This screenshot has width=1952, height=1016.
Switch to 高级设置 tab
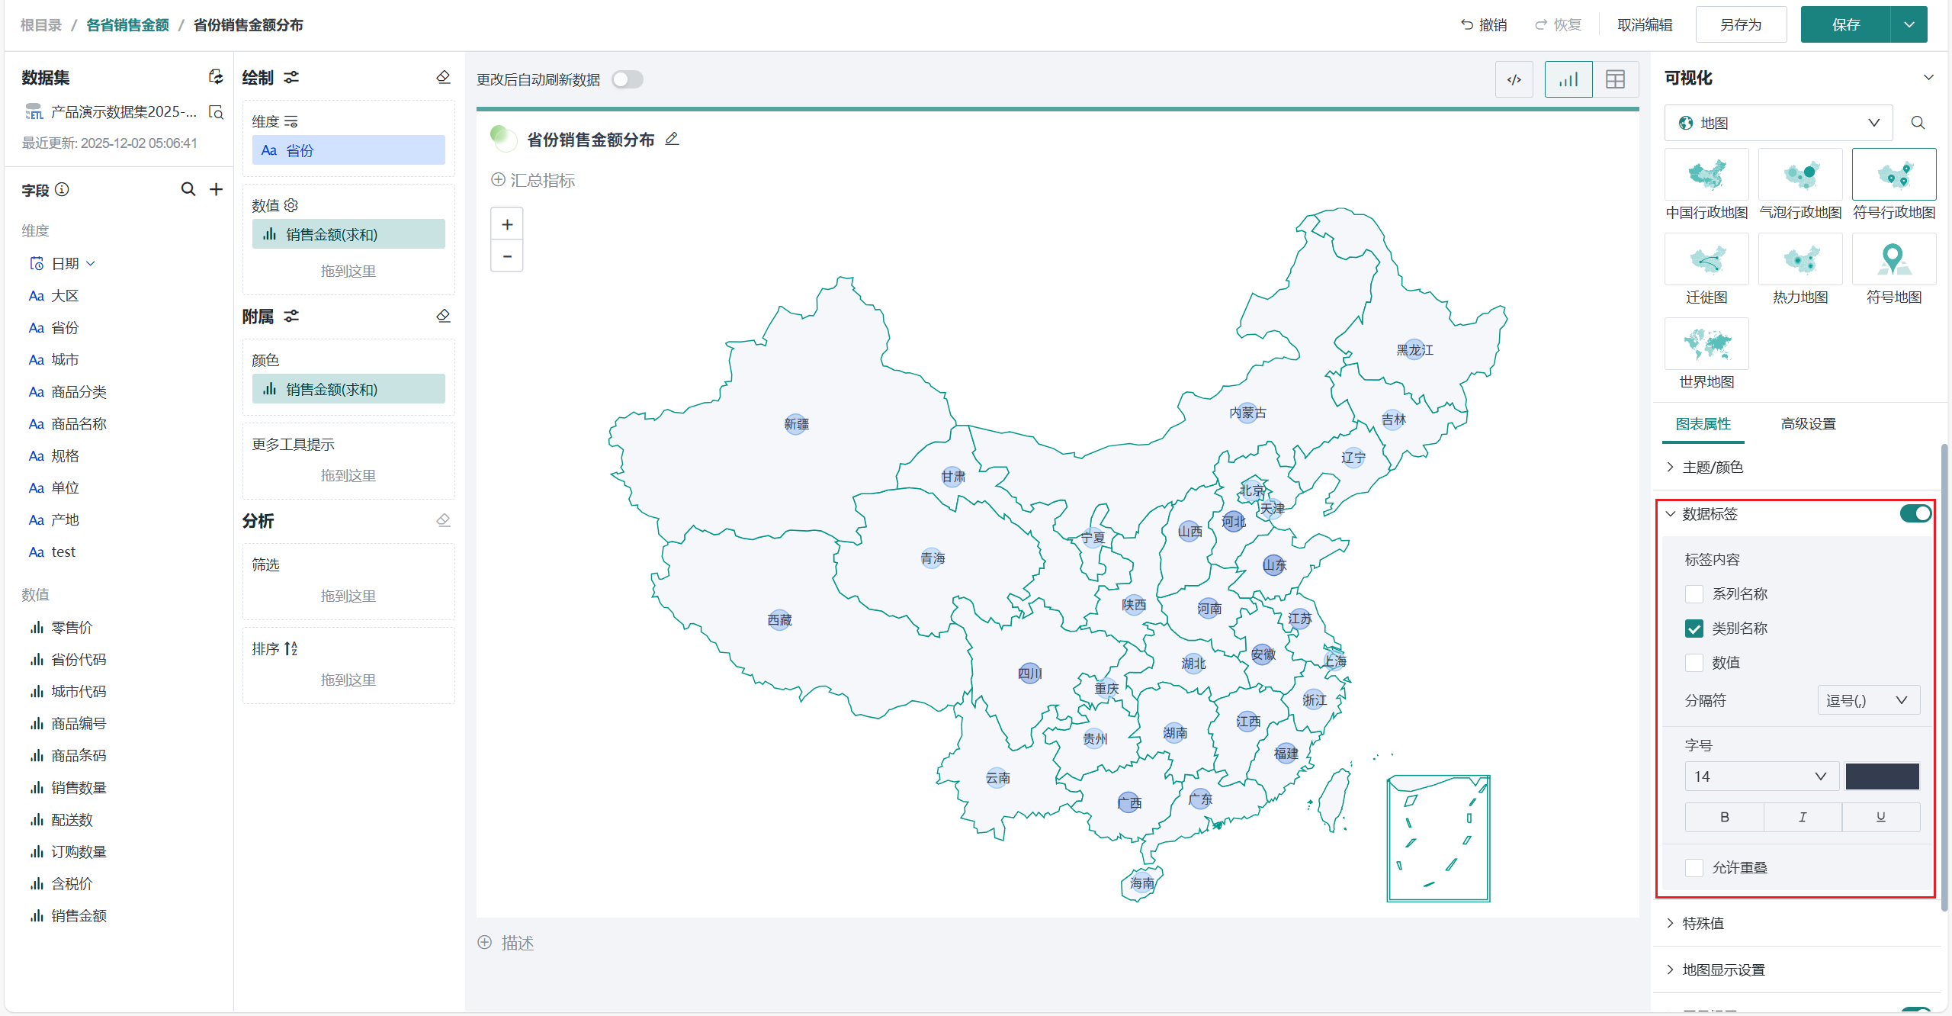(1808, 424)
